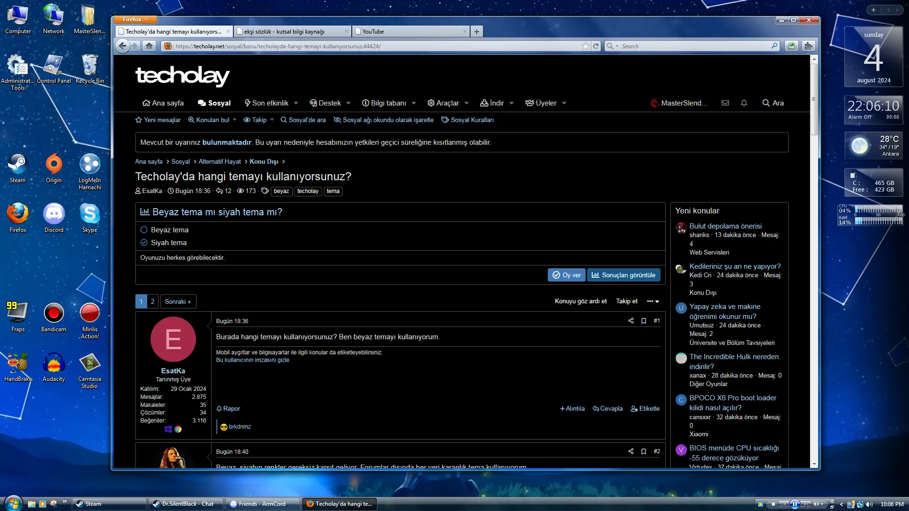909x511 pixels.
Task: Open Bulut depolama önerisi topic
Action: (725, 226)
